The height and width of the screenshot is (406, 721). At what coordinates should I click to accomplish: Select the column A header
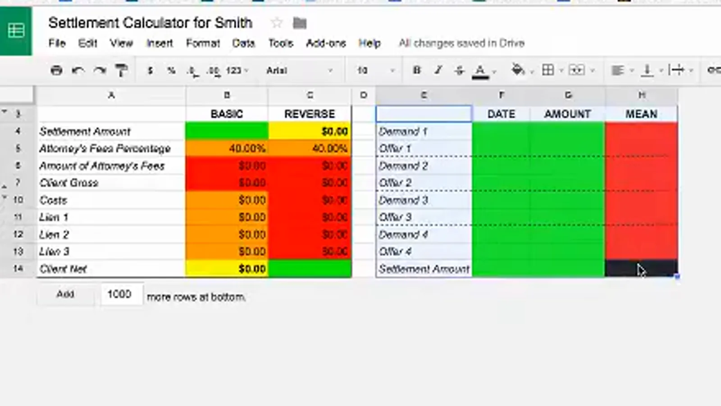pyautogui.click(x=111, y=95)
